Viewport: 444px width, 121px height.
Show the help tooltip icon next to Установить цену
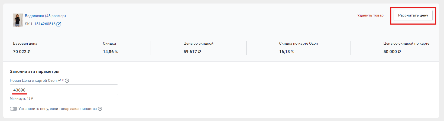pos(100,109)
